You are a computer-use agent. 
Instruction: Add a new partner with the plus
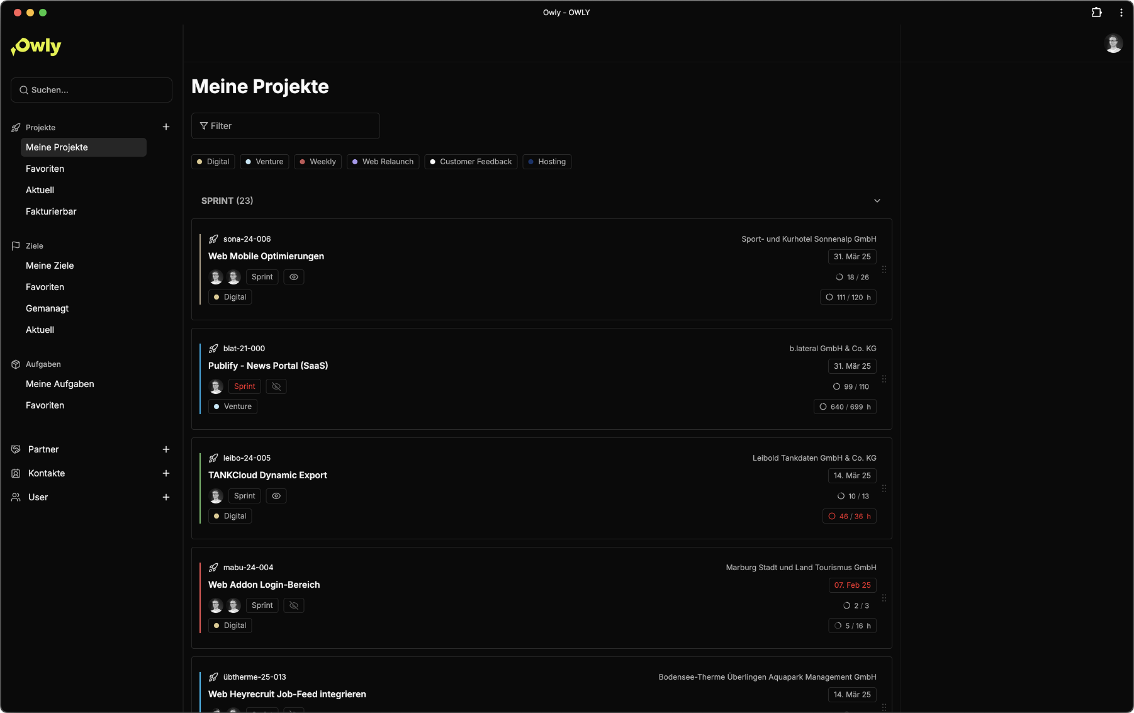(x=166, y=449)
